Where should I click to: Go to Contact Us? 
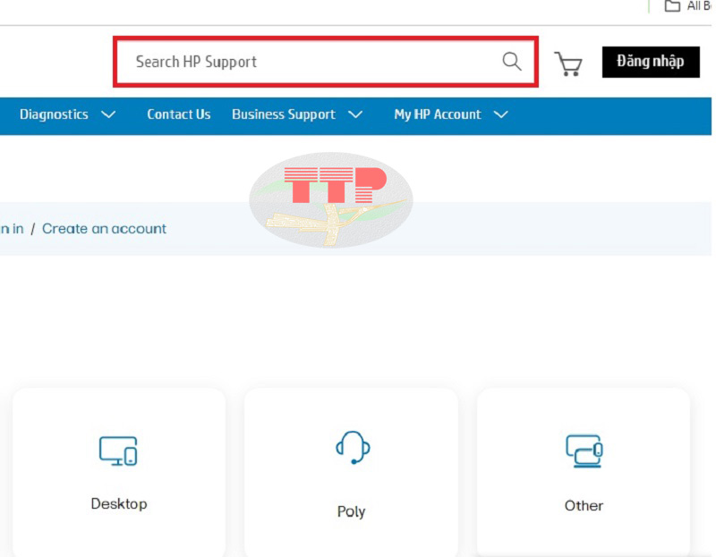178,114
